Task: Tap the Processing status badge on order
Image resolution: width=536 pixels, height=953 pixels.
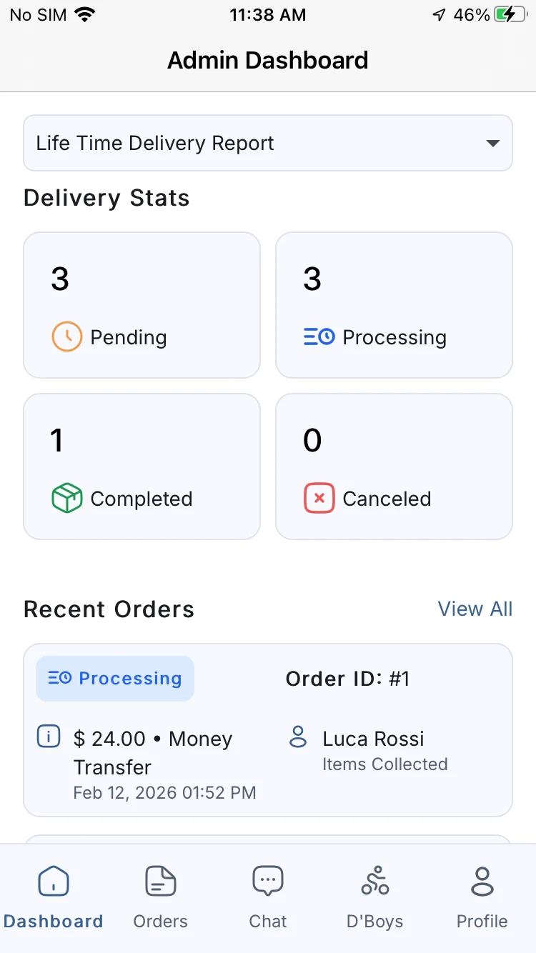Action: tap(115, 678)
